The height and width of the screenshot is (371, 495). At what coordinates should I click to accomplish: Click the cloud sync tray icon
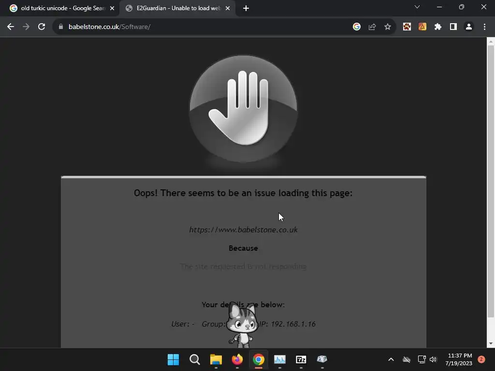pyautogui.click(x=407, y=359)
